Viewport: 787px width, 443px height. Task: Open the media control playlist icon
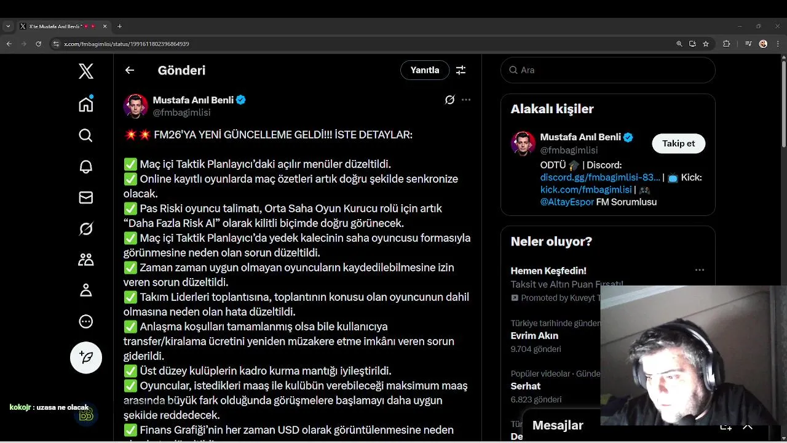point(748,44)
